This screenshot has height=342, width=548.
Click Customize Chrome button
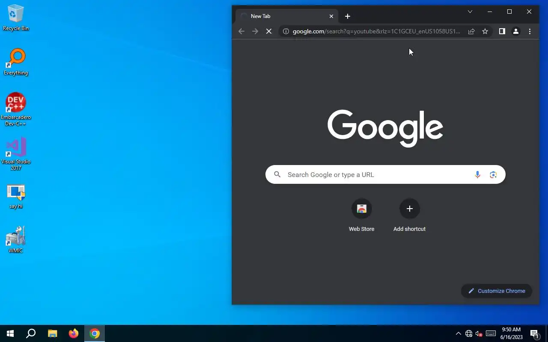(x=497, y=291)
